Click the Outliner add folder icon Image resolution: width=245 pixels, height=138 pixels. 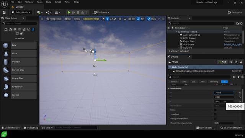pos(237,23)
